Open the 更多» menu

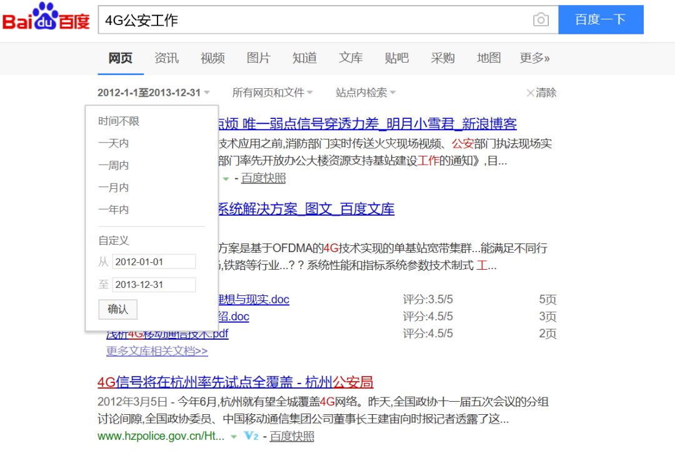534,58
